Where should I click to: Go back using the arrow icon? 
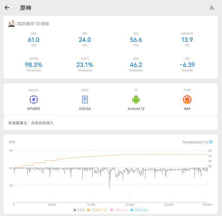(x=7, y=8)
